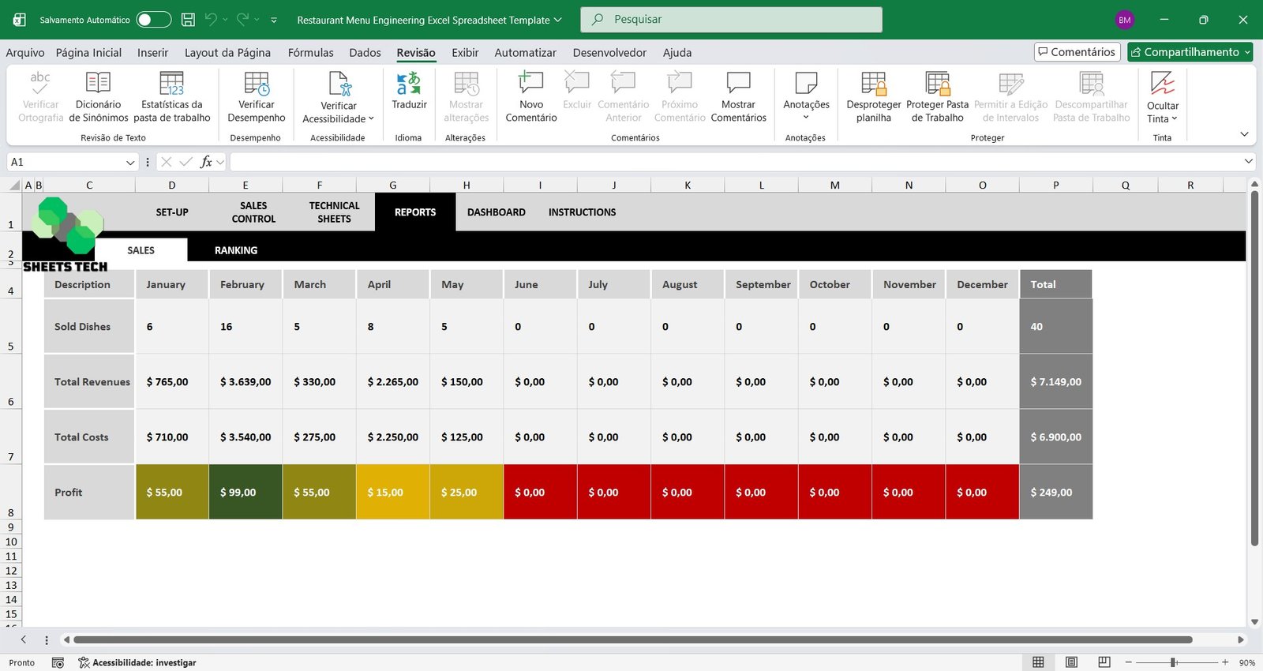Click Mostrar Comentários icon
1263x671 pixels.
tap(738, 83)
